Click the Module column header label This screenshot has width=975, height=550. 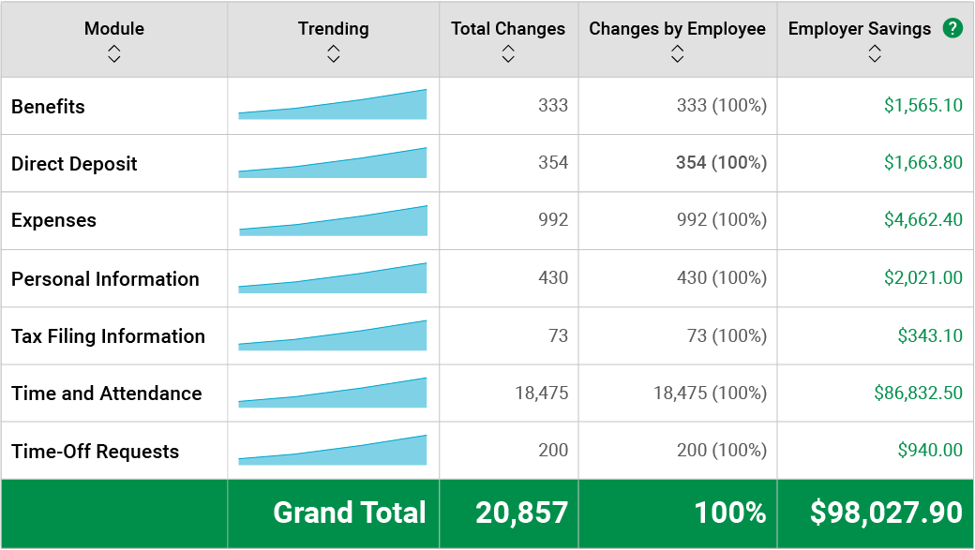[x=114, y=29]
